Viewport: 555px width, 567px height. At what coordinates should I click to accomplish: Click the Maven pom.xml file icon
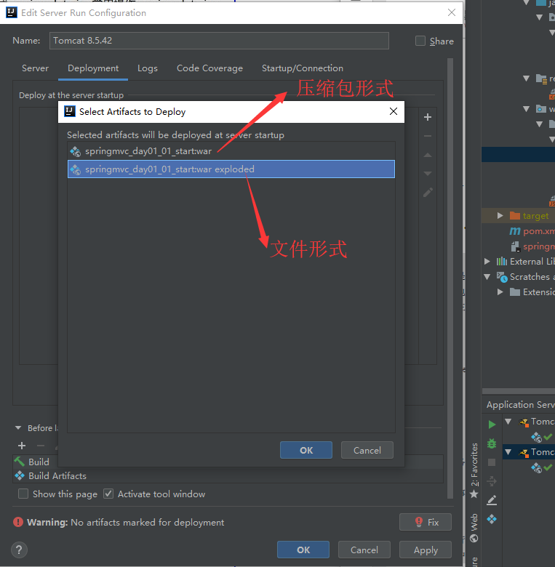pos(515,231)
